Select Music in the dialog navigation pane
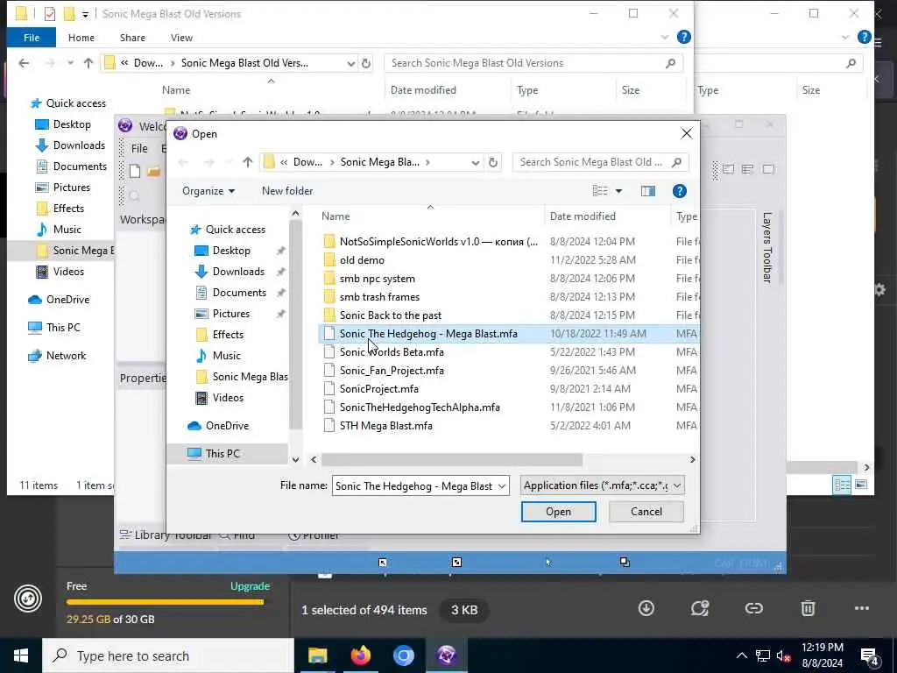897x673 pixels. click(x=226, y=356)
